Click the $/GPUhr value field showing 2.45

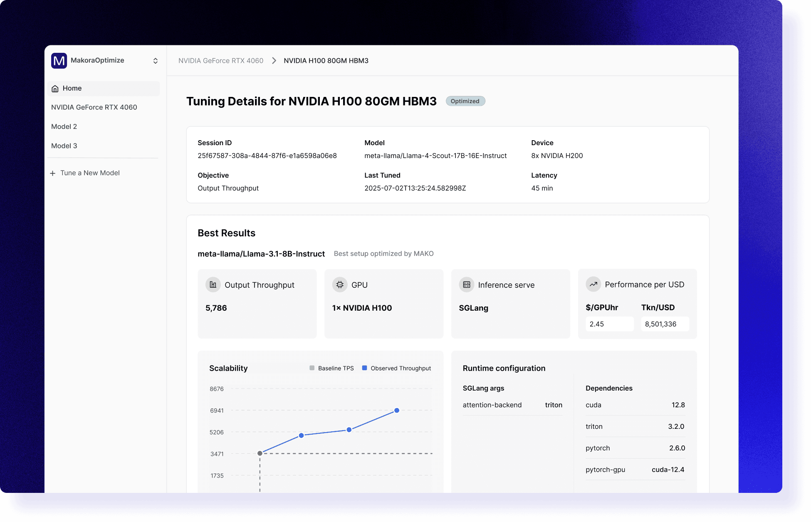coord(609,324)
